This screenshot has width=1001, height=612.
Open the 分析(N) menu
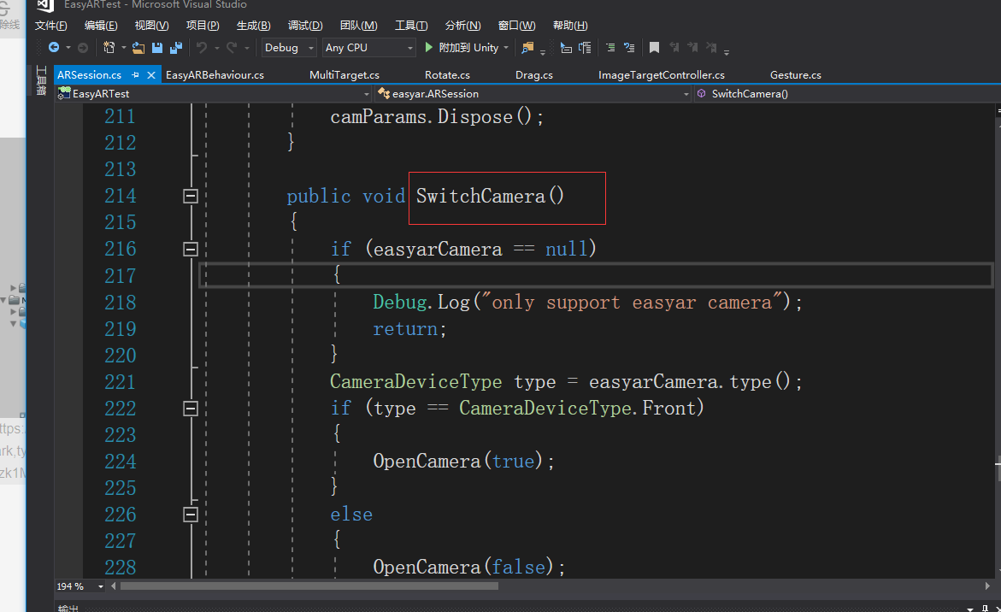pyautogui.click(x=462, y=26)
